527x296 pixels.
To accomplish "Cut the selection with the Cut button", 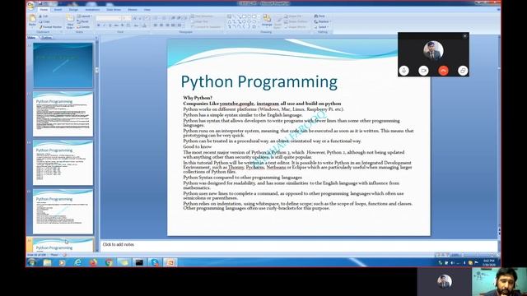I will 44,16.
